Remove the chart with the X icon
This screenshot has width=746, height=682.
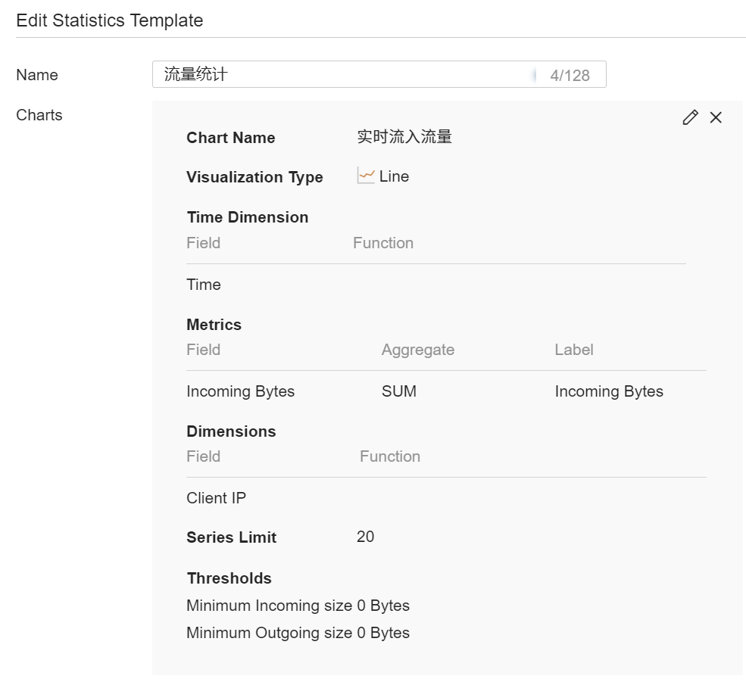[716, 117]
